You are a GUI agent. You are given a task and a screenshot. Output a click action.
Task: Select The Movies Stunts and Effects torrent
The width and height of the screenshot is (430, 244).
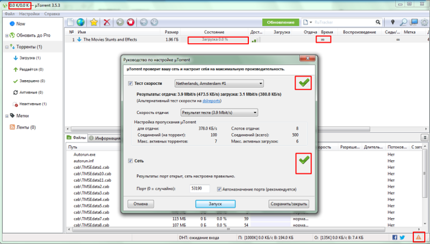coord(110,39)
